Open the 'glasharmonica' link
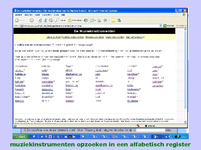201x150 pixels. pos(74,74)
